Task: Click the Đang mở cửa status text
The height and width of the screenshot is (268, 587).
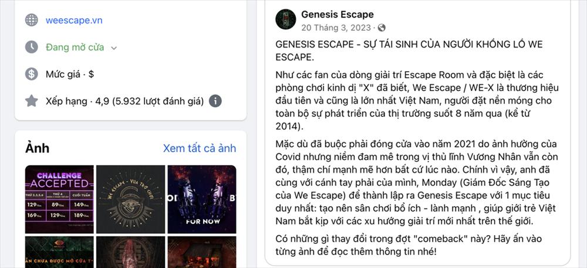Action: pyautogui.click(x=75, y=47)
